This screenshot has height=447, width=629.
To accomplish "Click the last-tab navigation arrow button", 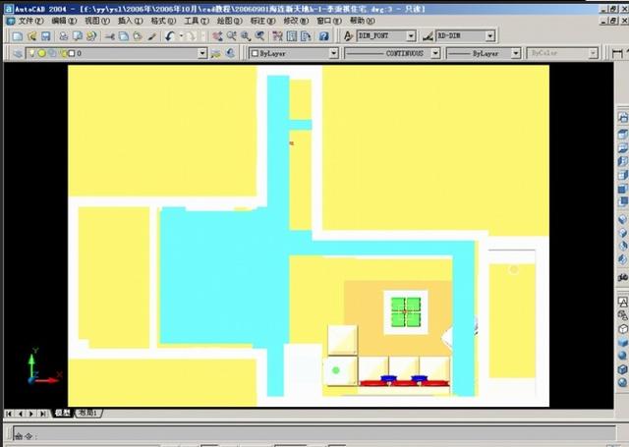I will point(42,414).
